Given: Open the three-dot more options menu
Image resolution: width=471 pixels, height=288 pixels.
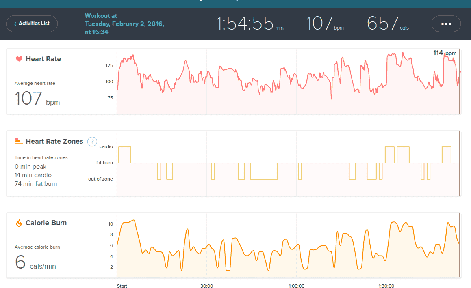Looking at the screenshot, I should (x=446, y=24).
